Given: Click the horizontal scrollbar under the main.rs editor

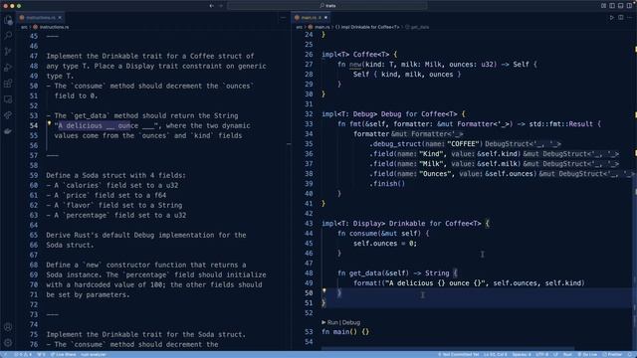Looking at the screenshot, I should click(448, 348).
